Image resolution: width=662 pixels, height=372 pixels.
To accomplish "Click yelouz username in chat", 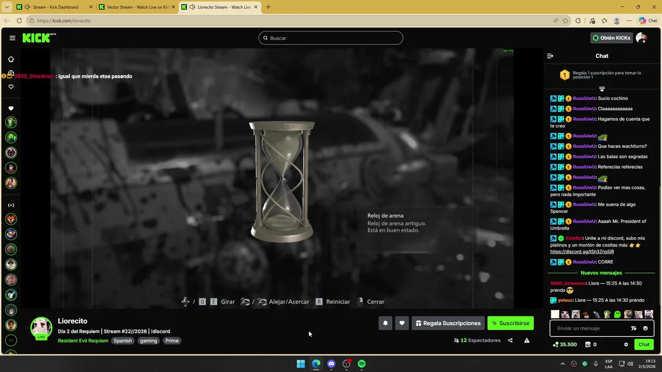I will [x=565, y=300].
